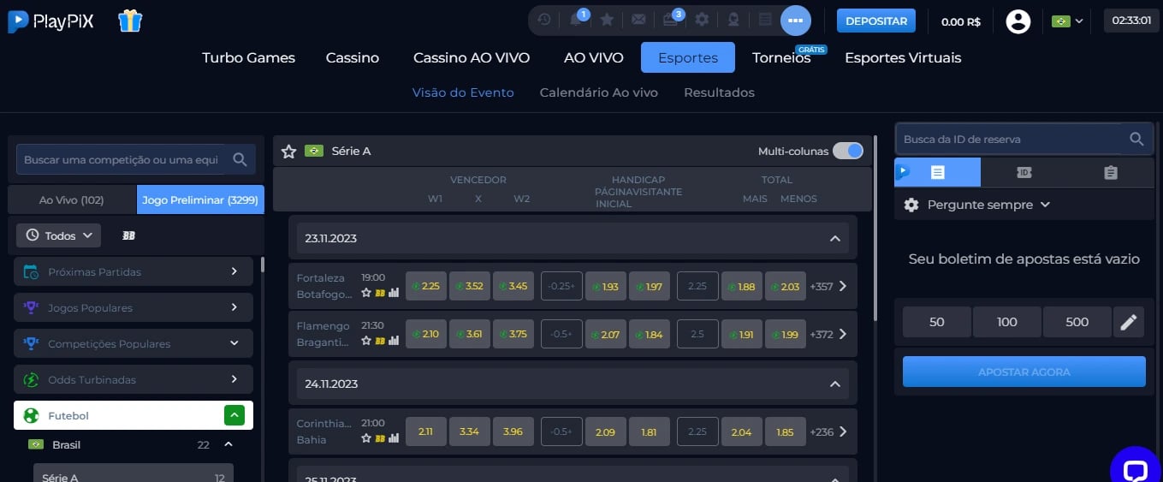1163x482 pixels.
Task: Open Fortaleza match statistics bar chart
Action: pyautogui.click(x=394, y=293)
